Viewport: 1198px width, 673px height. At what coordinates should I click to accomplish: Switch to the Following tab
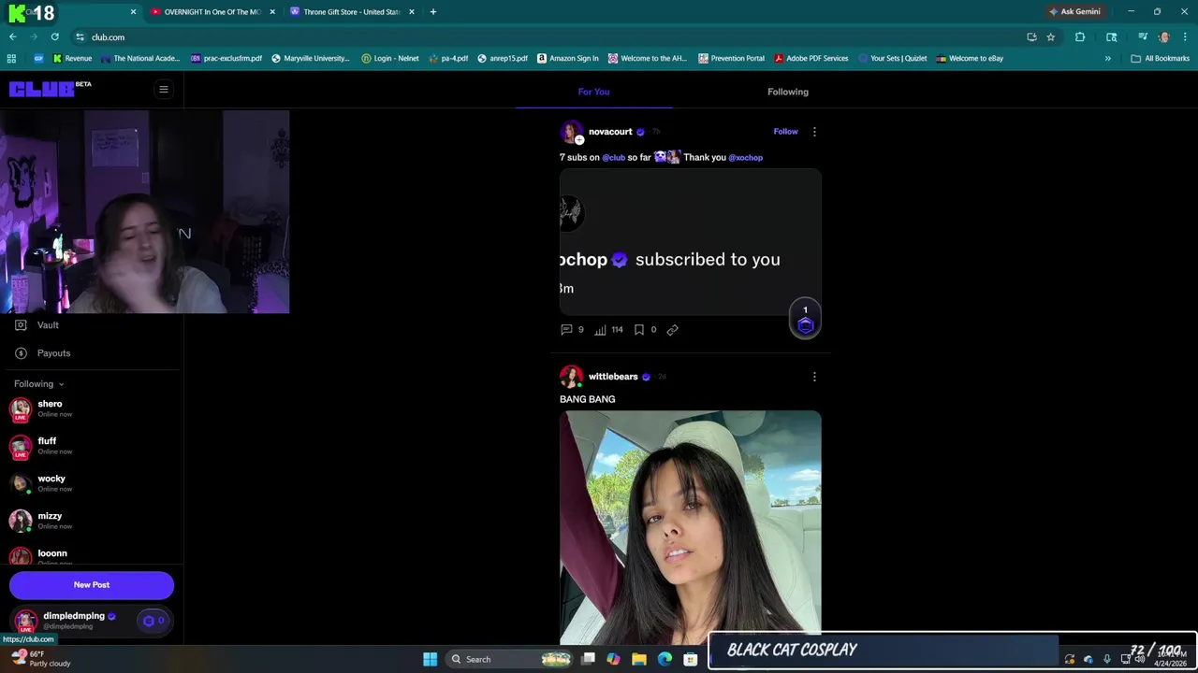(788, 92)
